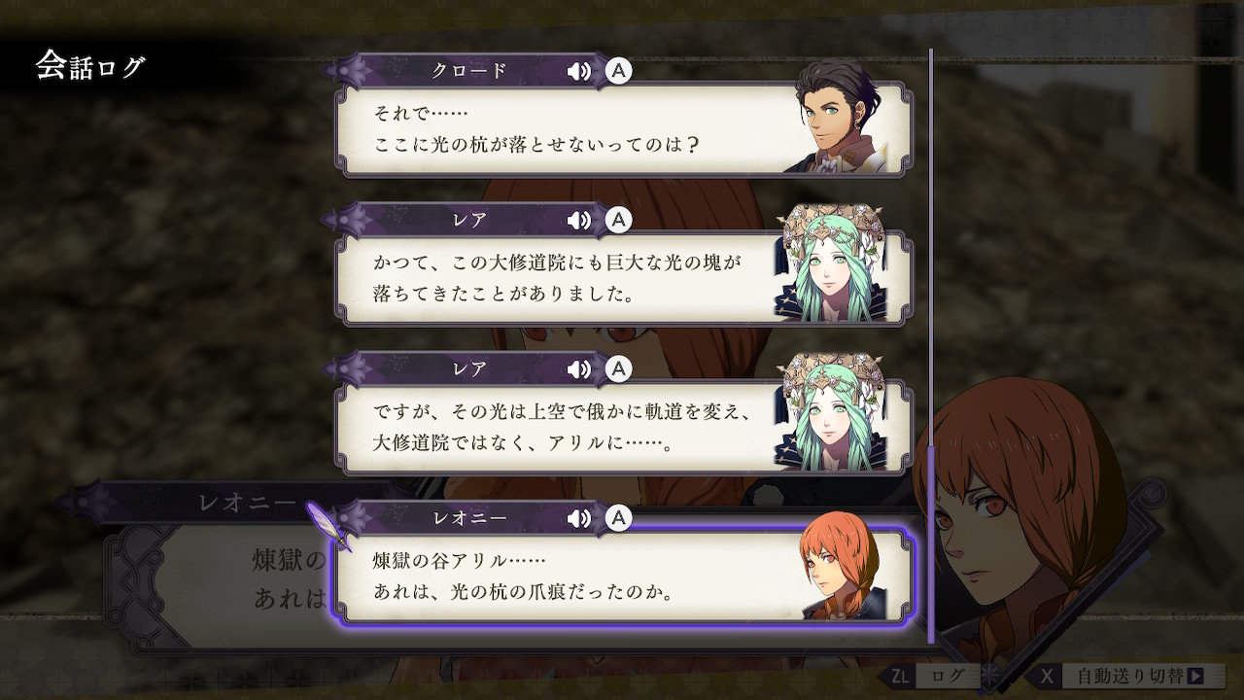Click the conversation log scrollbar handle
The image size is (1244, 700).
[931, 544]
